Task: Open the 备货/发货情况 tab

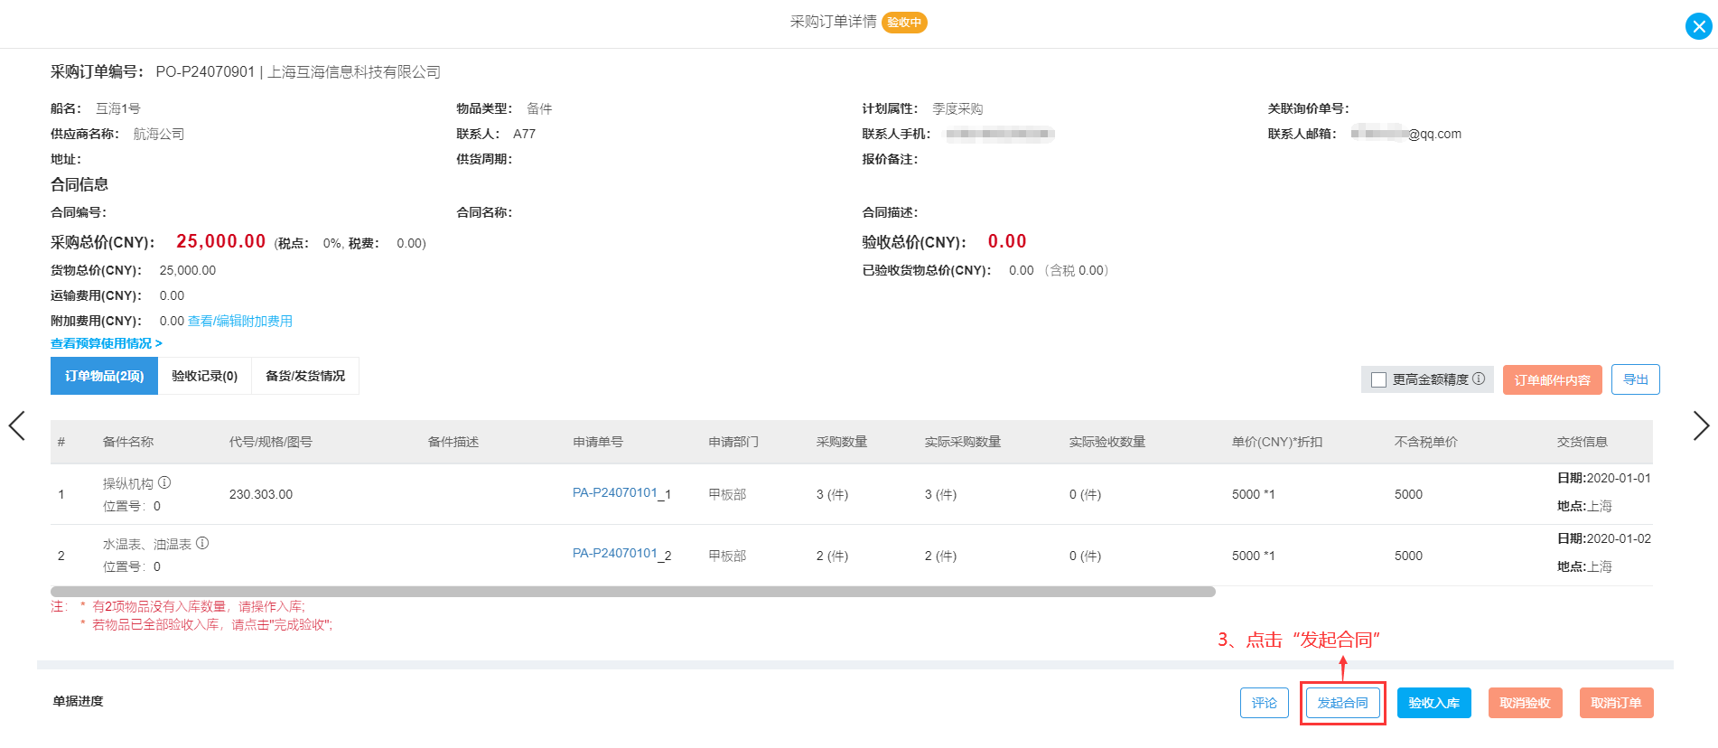Action: (305, 376)
